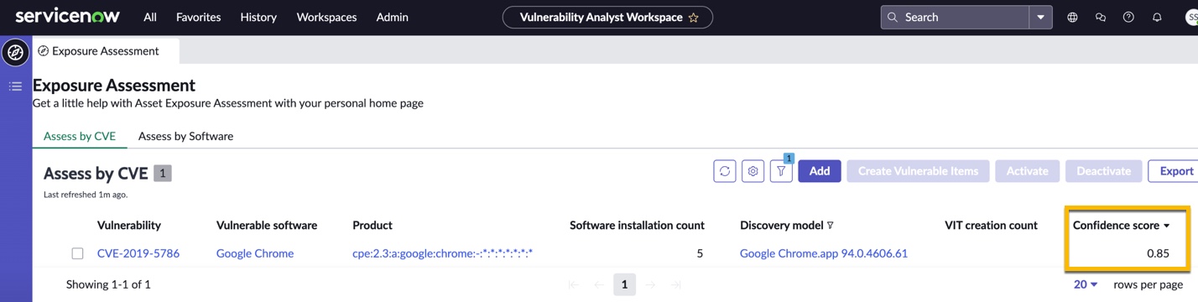Image resolution: width=1198 pixels, height=302 pixels.
Task: Sort by Product column header
Action: pyautogui.click(x=372, y=225)
